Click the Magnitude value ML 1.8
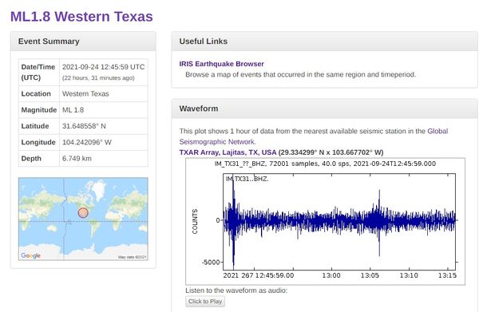The image size is (479, 312). click(x=73, y=110)
